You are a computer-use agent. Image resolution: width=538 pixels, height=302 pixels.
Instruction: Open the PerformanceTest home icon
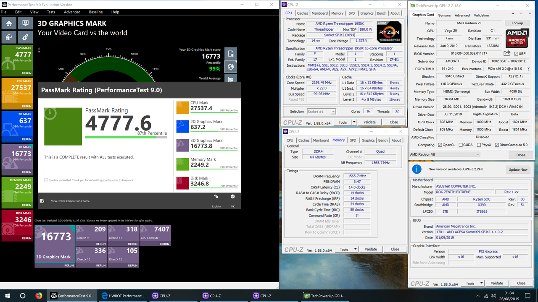9,23
